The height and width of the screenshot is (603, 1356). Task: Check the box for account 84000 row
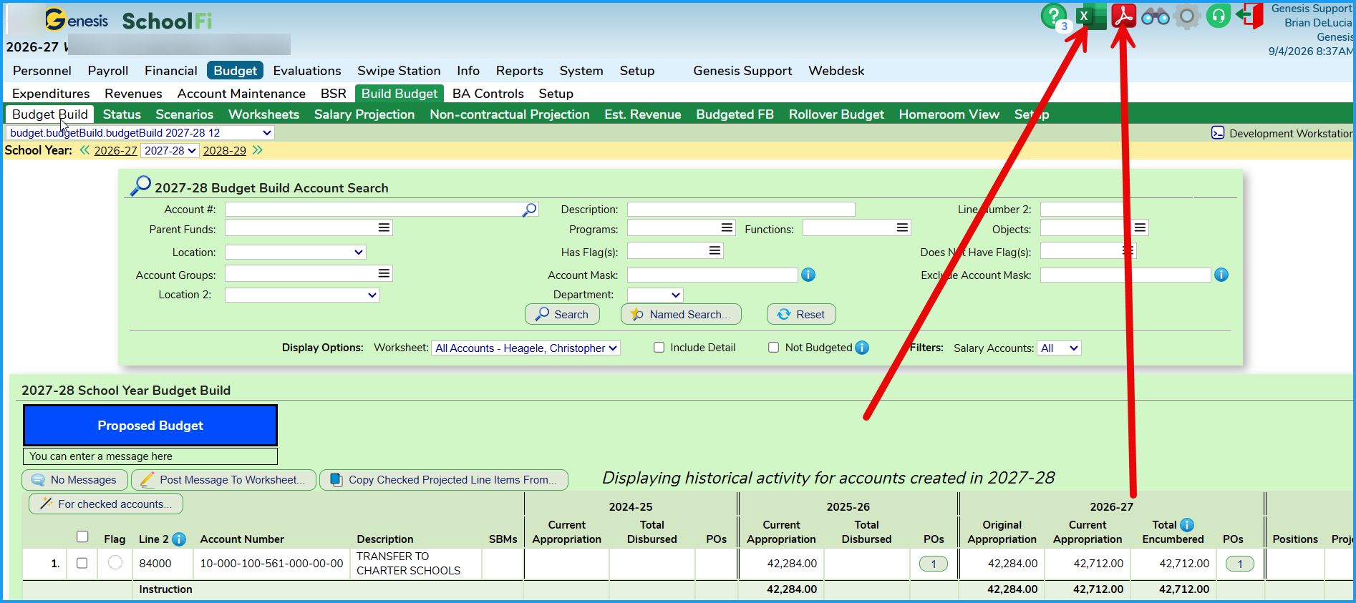click(82, 563)
